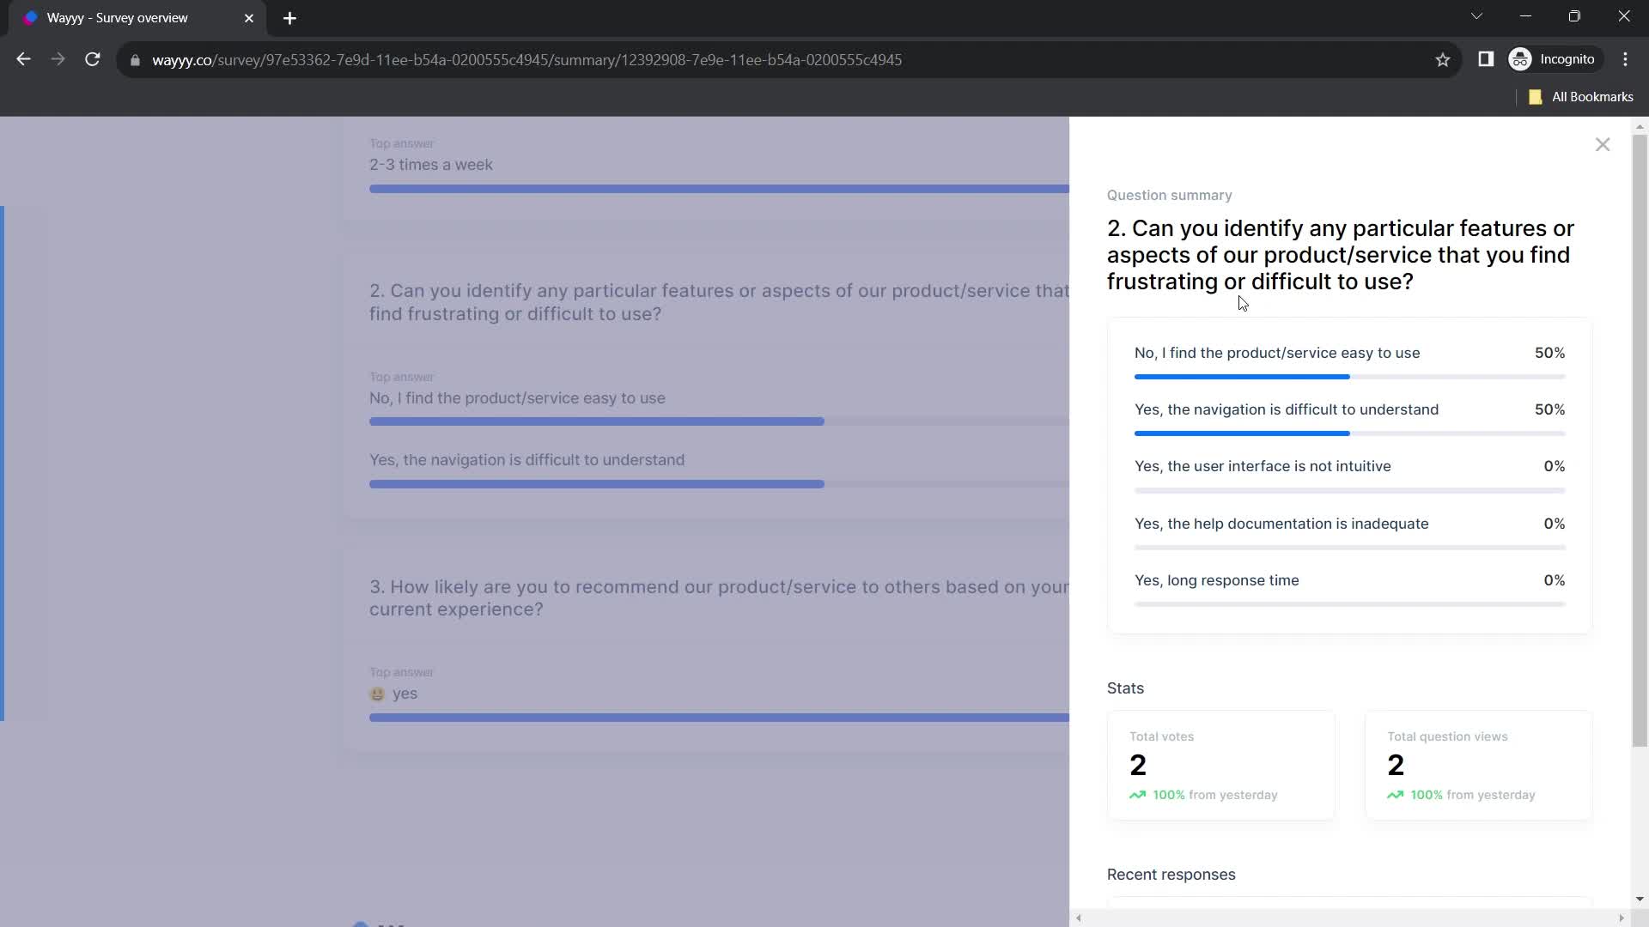This screenshot has width=1649, height=927.
Task: Click the Stats heading
Action: (1125, 688)
